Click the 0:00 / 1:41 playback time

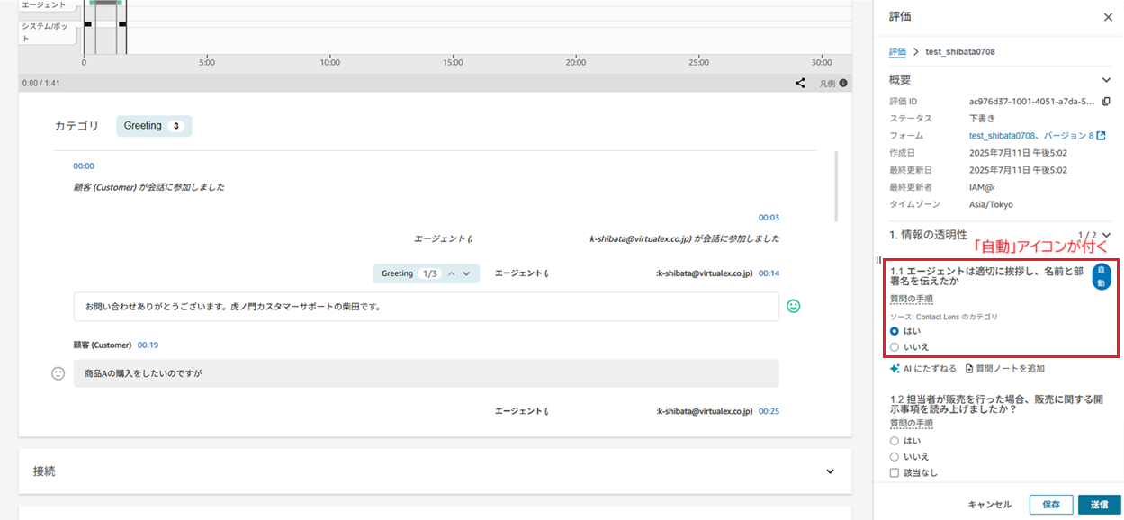40,83
